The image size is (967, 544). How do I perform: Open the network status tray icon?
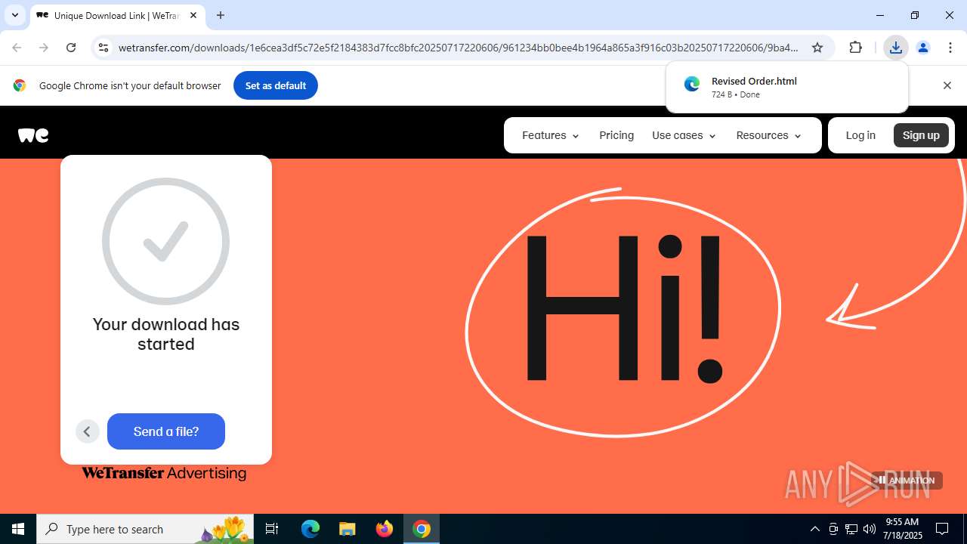click(851, 529)
